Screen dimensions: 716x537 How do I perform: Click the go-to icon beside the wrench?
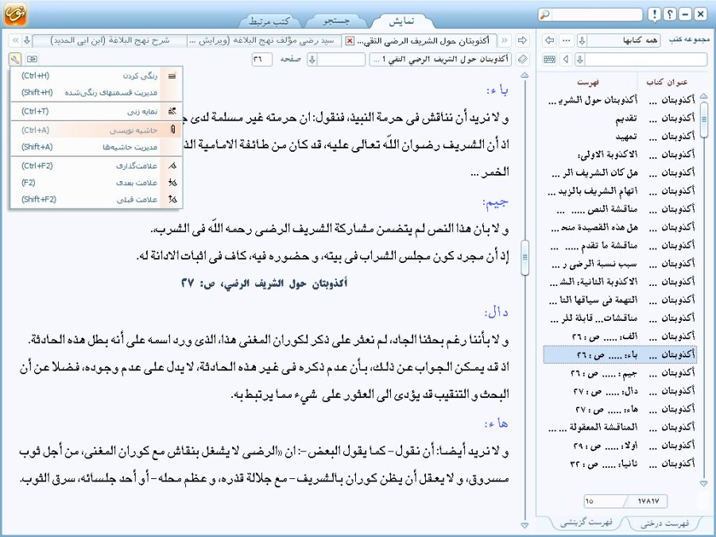[x=32, y=59]
